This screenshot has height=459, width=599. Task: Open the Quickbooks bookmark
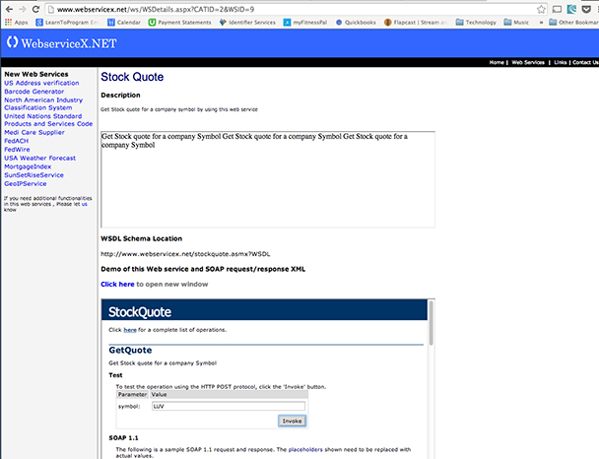point(362,22)
